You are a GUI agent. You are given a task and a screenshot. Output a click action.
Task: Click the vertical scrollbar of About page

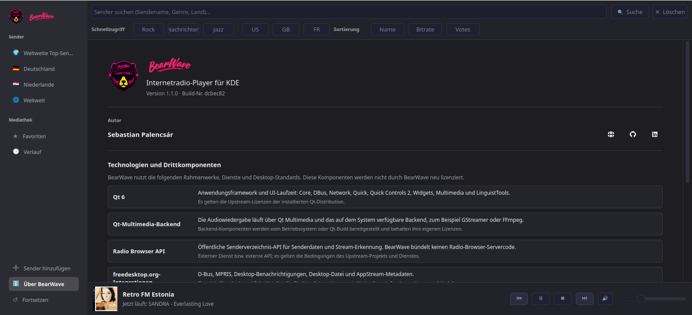(x=687, y=112)
